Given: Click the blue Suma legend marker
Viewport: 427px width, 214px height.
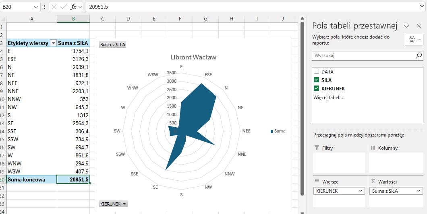Looking at the screenshot, I should pos(272,131).
